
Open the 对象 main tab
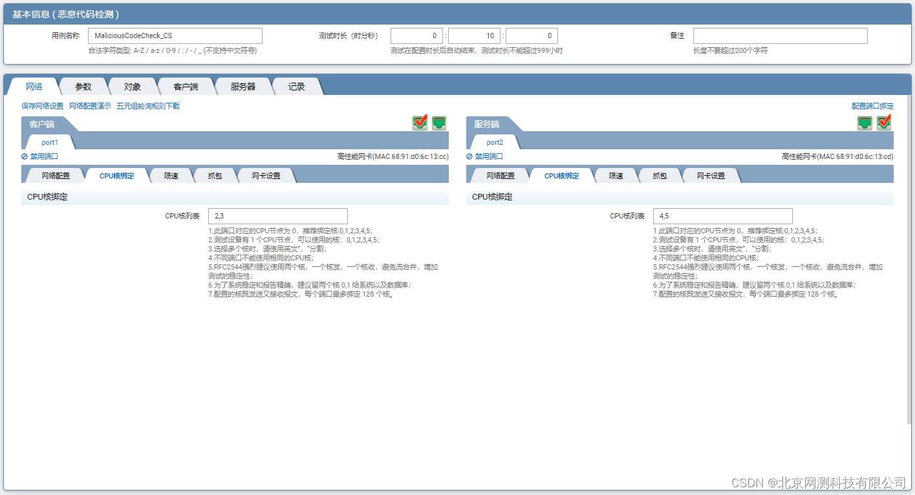(x=133, y=87)
